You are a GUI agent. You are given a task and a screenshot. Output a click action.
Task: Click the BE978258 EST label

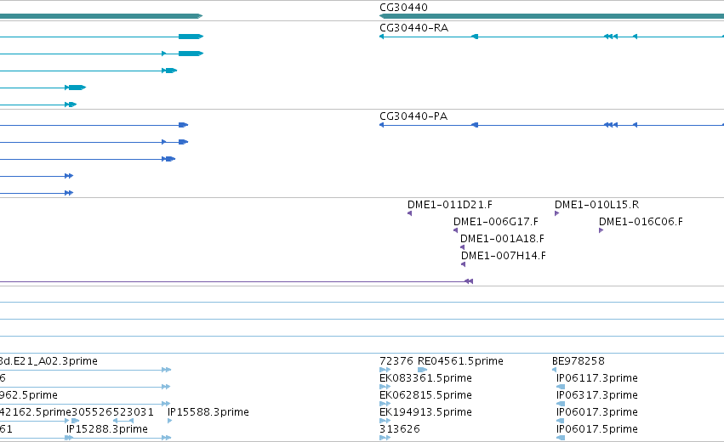click(578, 360)
